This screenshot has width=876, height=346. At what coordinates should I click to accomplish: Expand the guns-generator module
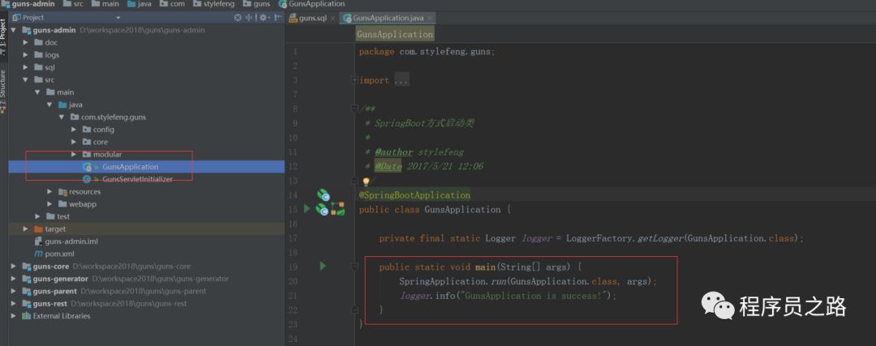click(14, 279)
